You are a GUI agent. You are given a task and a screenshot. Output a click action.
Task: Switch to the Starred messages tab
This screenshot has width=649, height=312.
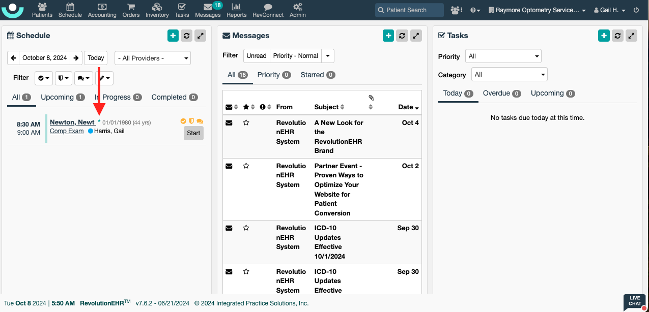(317, 75)
